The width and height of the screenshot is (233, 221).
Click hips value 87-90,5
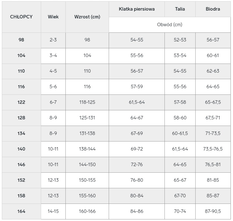213,211
